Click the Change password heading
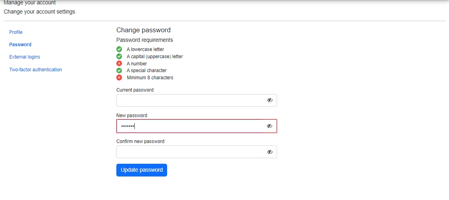 (143, 30)
